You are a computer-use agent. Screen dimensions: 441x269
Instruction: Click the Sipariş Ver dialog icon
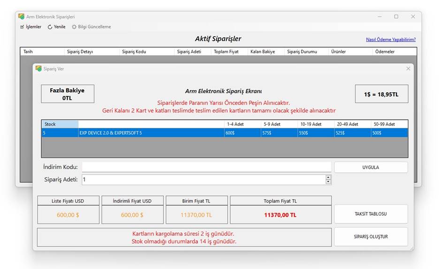[x=38, y=69]
